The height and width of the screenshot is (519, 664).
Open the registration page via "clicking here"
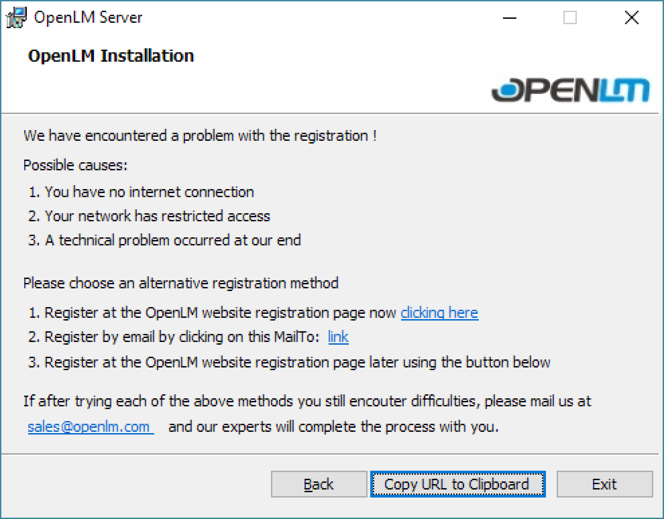(439, 313)
